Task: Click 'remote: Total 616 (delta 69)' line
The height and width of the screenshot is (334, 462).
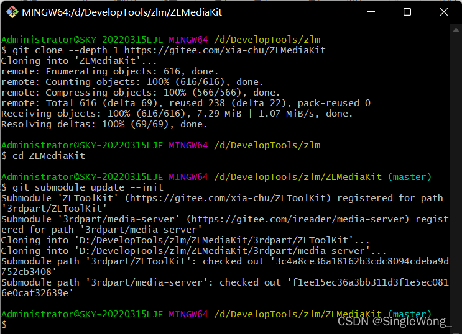Action: (x=186, y=103)
